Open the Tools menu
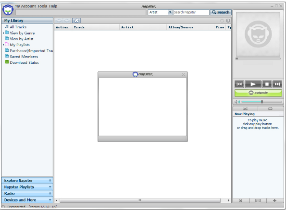 coord(42,6)
